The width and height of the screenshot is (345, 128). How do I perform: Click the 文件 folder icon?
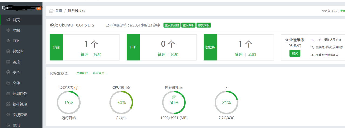click(8, 83)
